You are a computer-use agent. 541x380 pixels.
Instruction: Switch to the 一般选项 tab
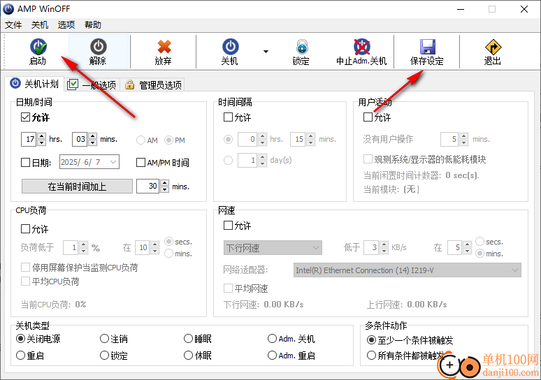pyautogui.click(x=92, y=85)
